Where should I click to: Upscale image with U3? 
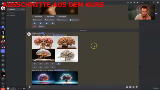click(x=47, y=64)
